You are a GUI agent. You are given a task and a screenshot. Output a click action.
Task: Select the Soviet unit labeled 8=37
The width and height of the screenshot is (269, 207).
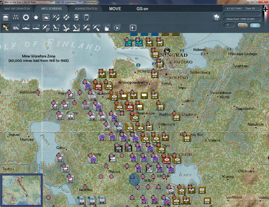(x=161, y=149)
